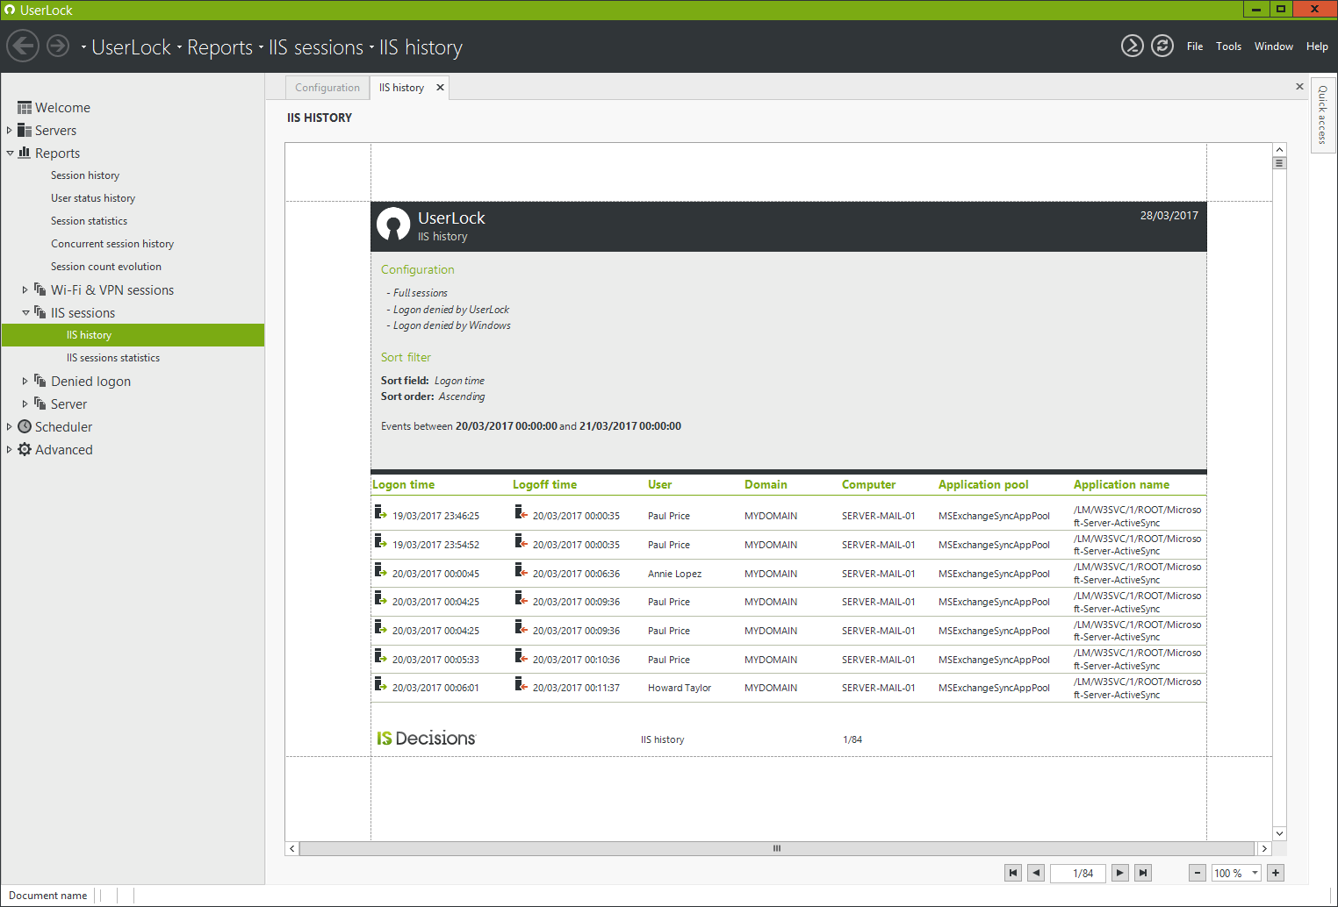Click the Logon time column header
This screenshot has width=1338, height=907.
tap(404, 484)
